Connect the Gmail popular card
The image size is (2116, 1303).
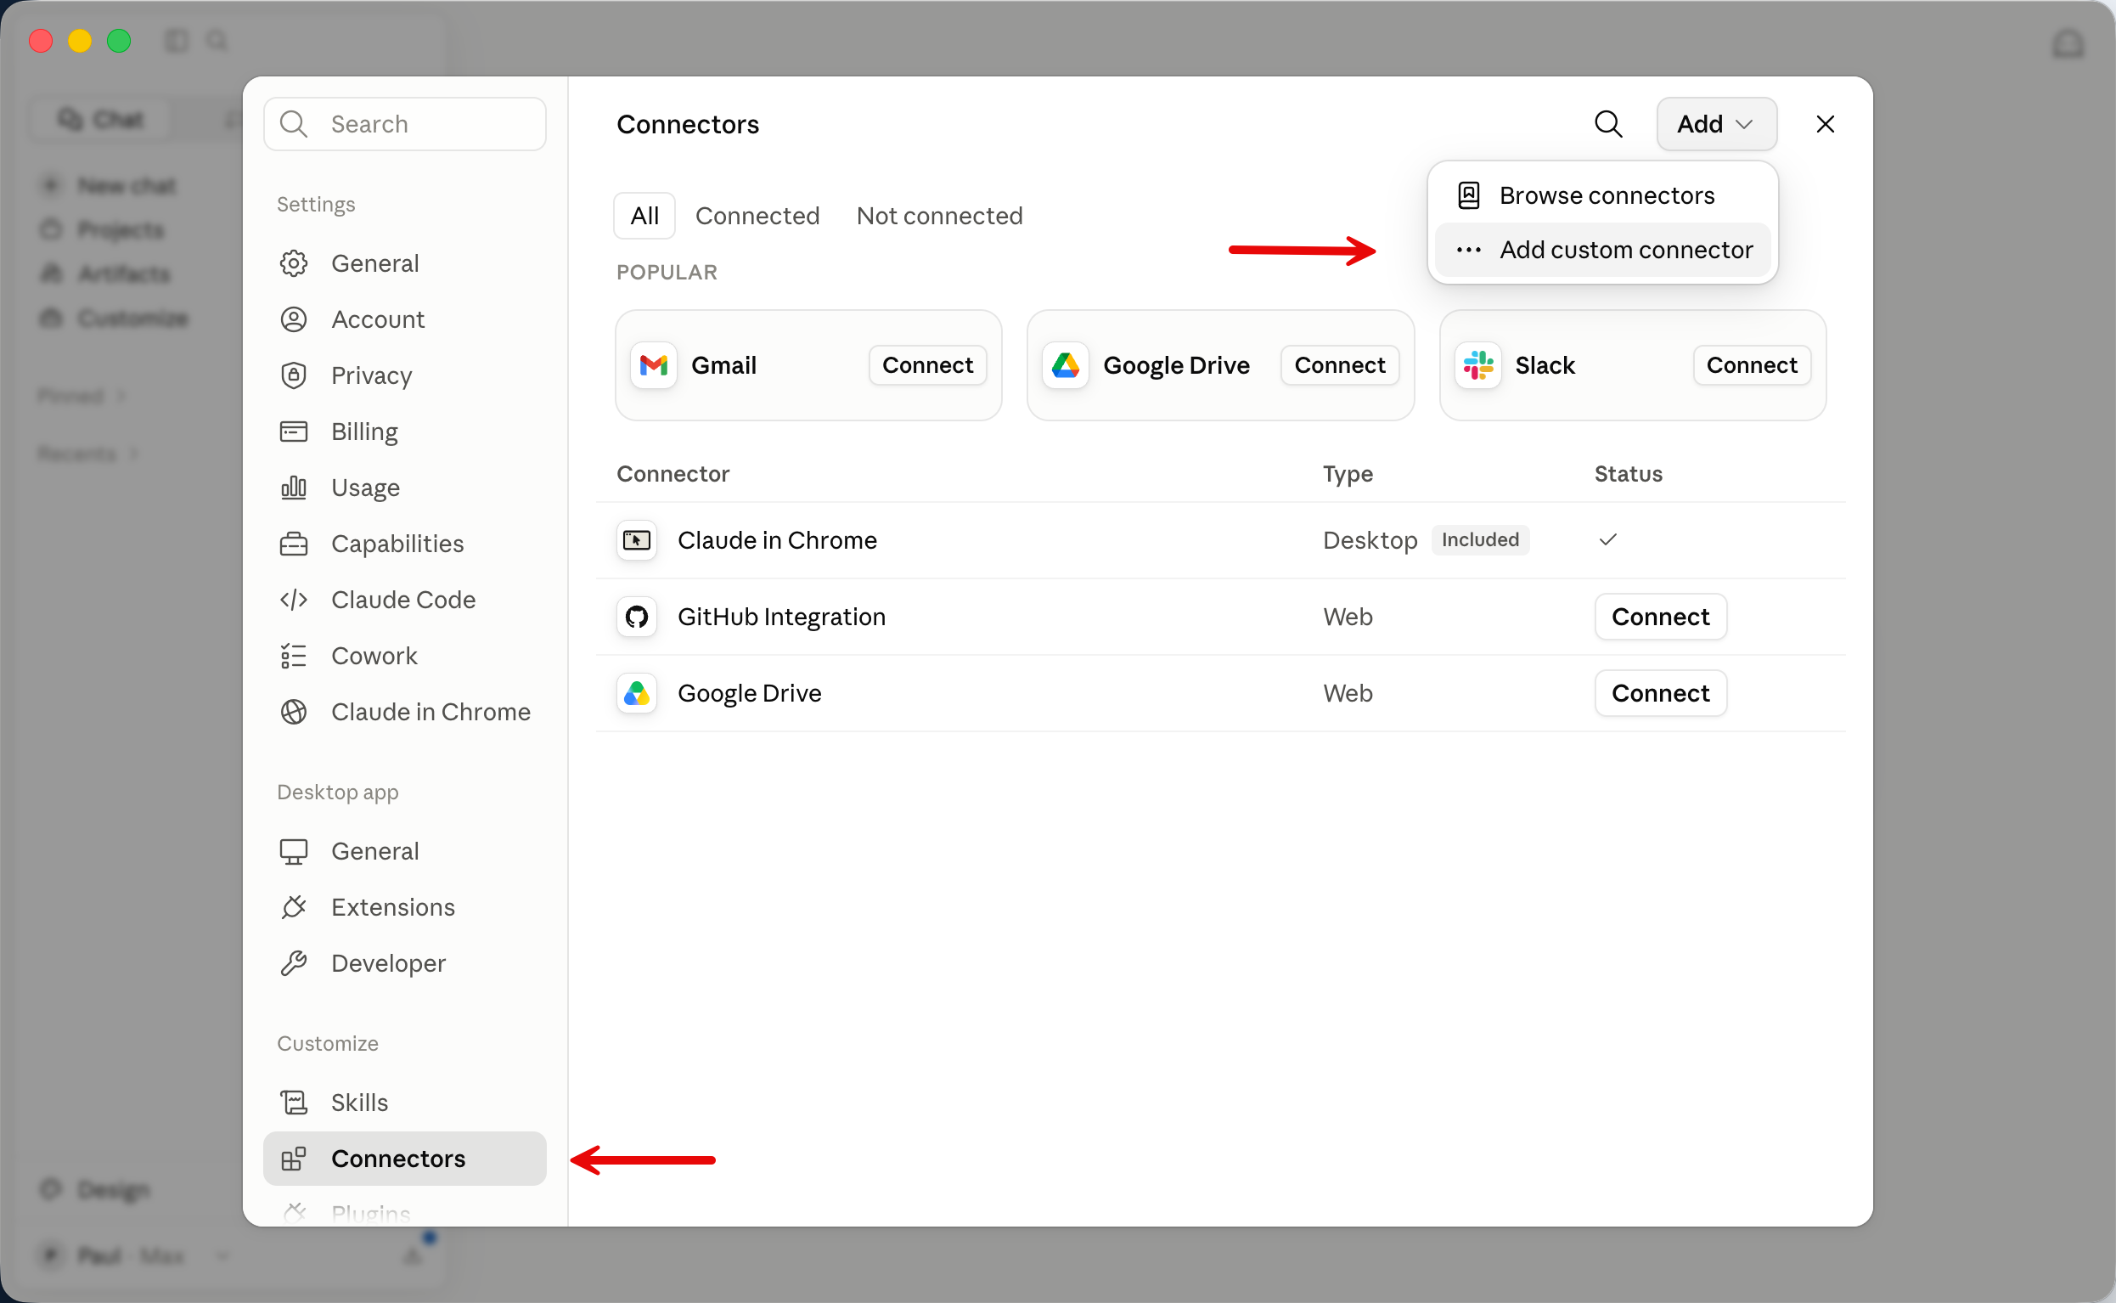(927, 365)
